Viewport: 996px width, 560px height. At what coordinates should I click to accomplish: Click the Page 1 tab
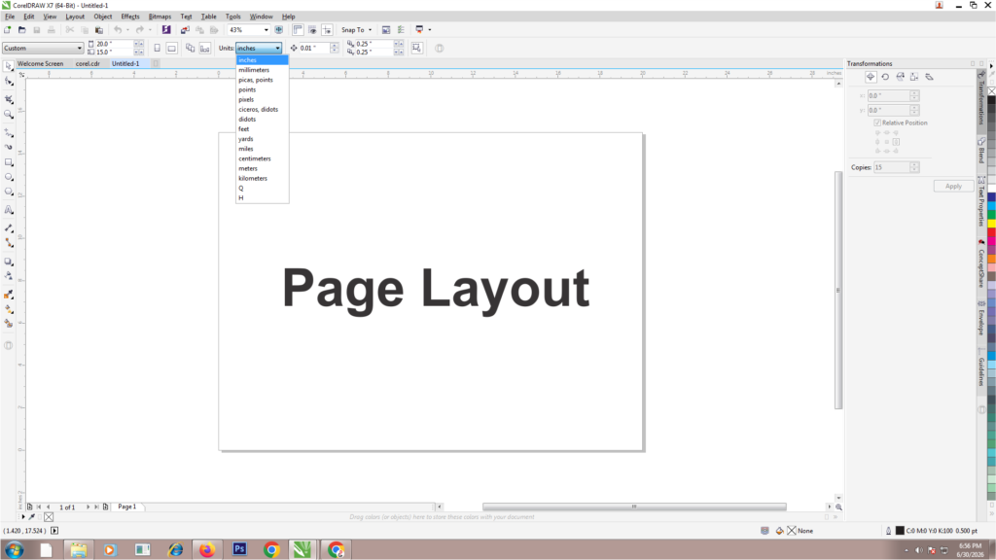point(127,507)
